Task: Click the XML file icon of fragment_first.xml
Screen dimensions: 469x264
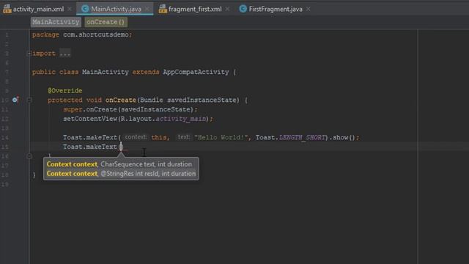Action: point(163,10)
